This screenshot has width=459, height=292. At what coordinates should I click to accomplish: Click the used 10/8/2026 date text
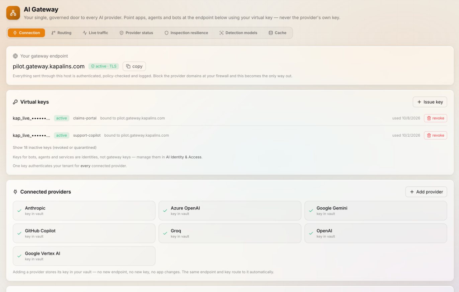(x=406, y=118)
